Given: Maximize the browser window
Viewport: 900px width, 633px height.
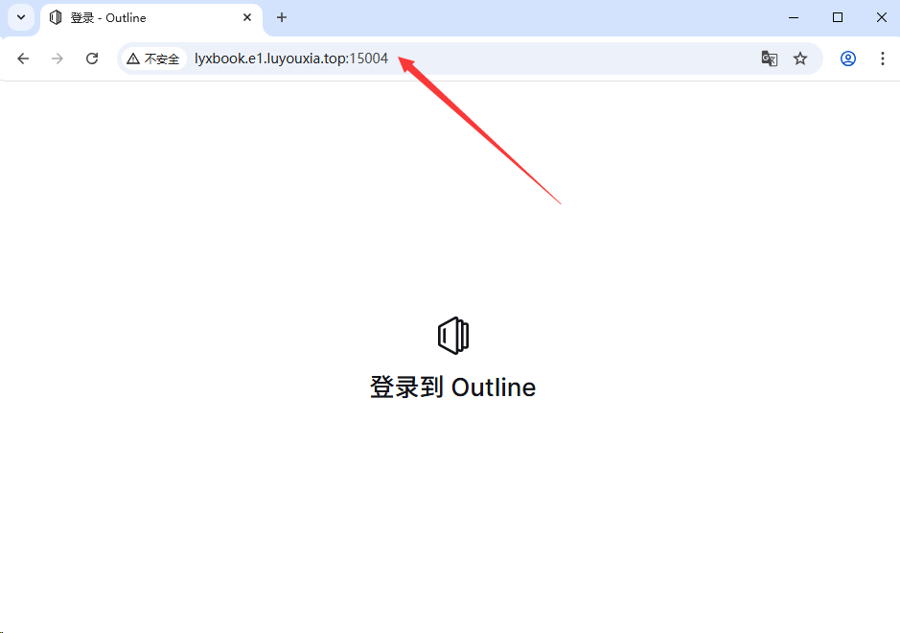Looking at the screenshot, I should point(838,18).
